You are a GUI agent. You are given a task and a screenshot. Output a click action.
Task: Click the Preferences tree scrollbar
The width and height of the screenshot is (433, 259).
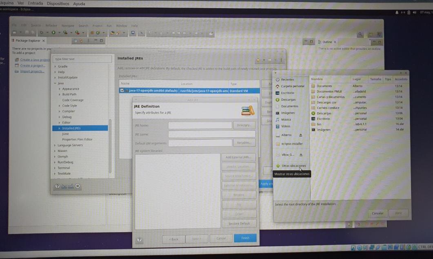click(x=110, y=146)
